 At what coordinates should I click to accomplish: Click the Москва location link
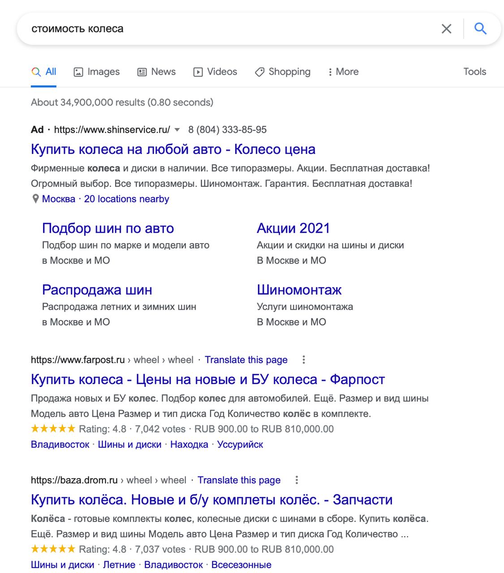59,199
